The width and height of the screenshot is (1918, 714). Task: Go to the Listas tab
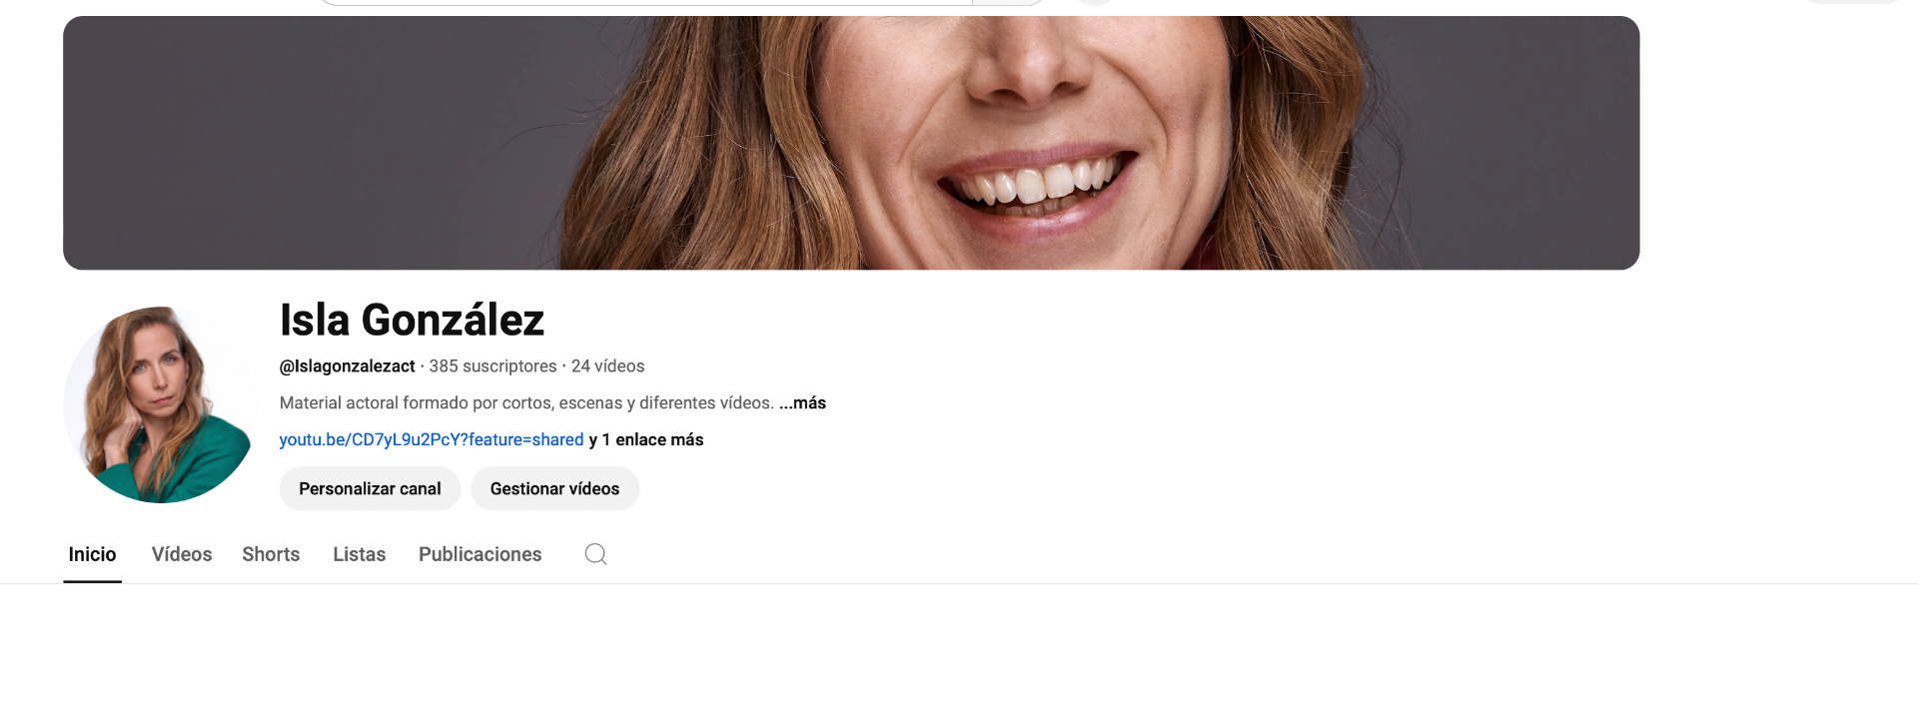click(x=360, y=554)
